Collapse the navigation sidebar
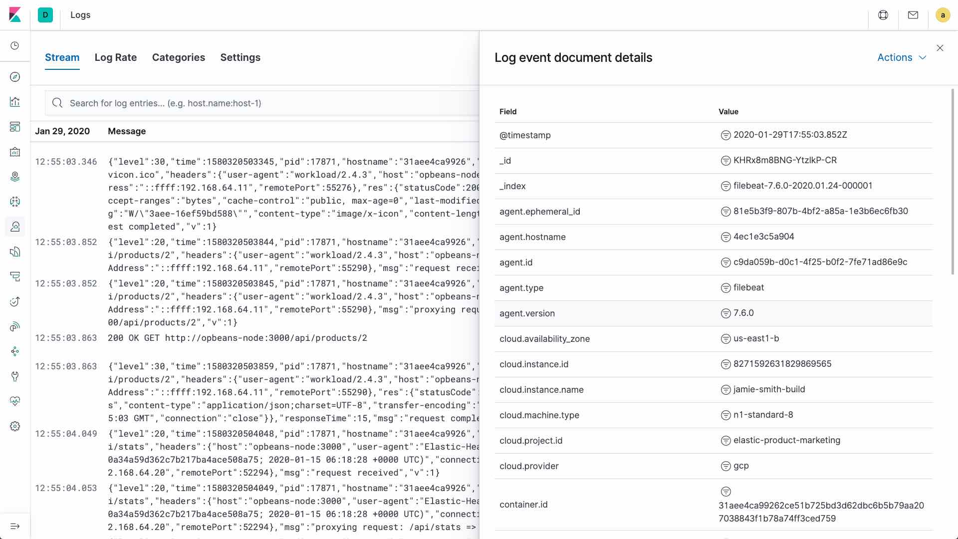The width and height of the screenshot is (958, 539). (14, 527)
